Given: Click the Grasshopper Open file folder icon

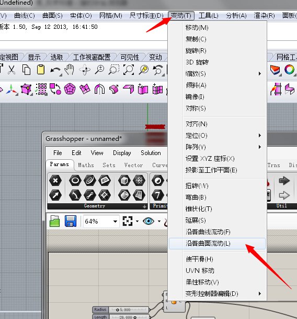Looking at the screenshot, I should pyautogui.click(x=54, y=221).
